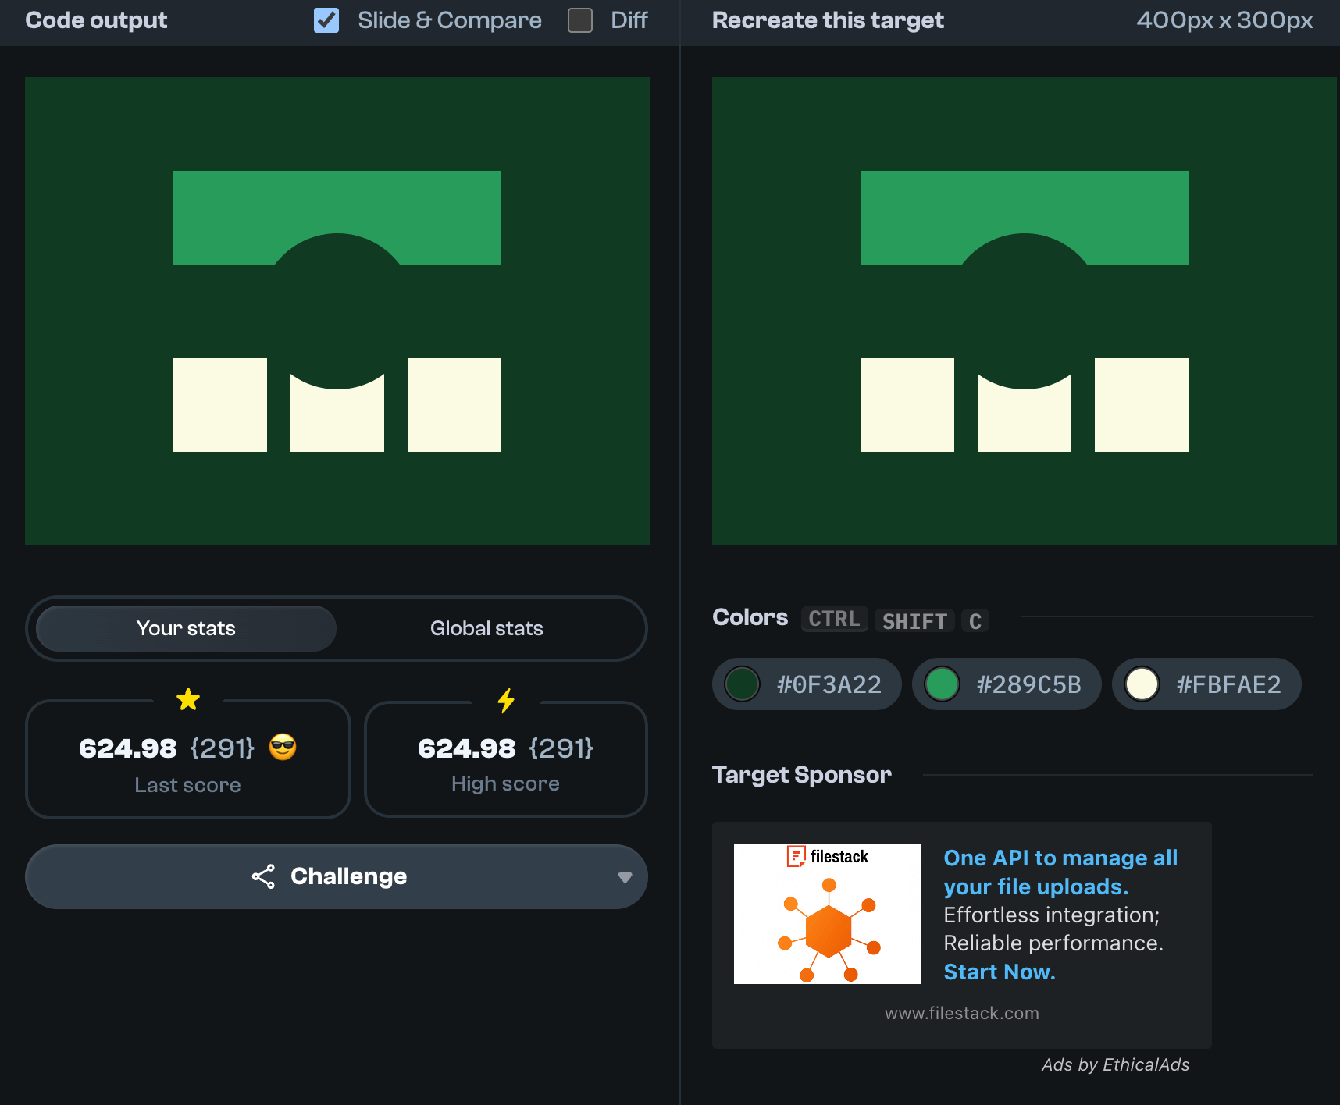Click the Start Now link in ad
Image resolution: width=1340 pixels, height=1105 pixels.
pos(999,972)
